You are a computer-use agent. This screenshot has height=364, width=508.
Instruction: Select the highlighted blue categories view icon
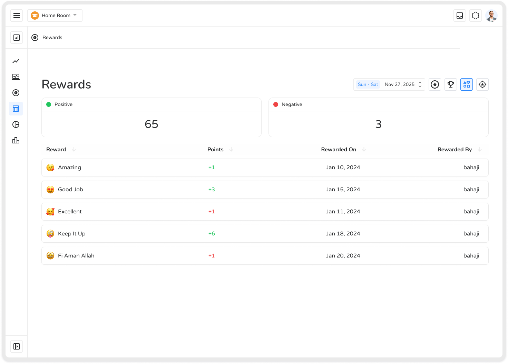pyautogui.click(x=466, y=84)
